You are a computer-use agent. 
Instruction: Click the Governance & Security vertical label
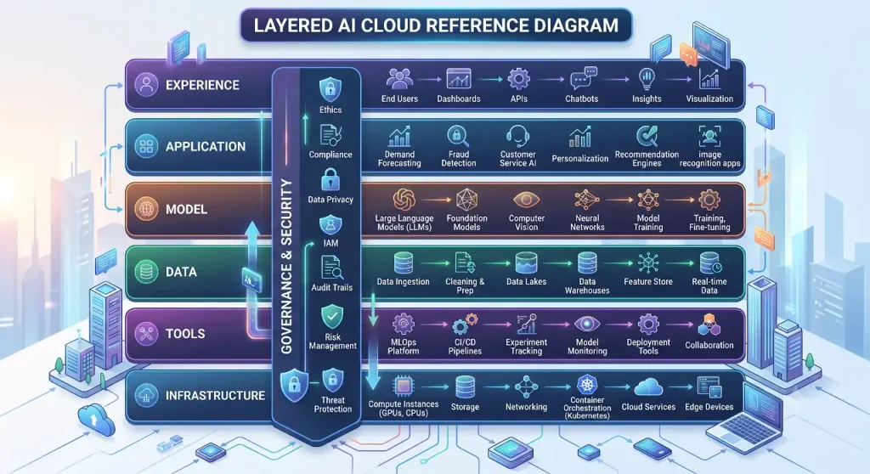[286, 266]
